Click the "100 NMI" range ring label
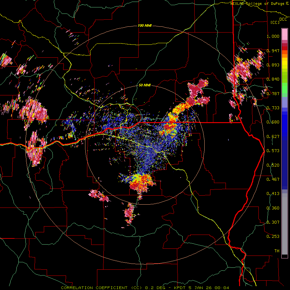This screenshot has width=290, height=290. (x=145, y=25)
